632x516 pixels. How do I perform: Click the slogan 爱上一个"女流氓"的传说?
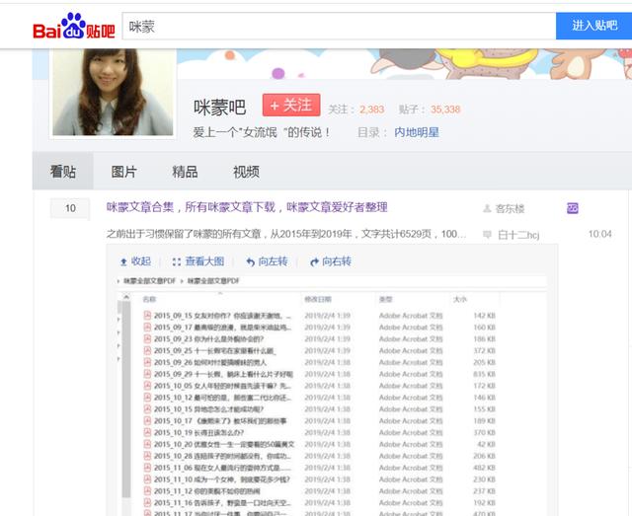tap(262, 132)
